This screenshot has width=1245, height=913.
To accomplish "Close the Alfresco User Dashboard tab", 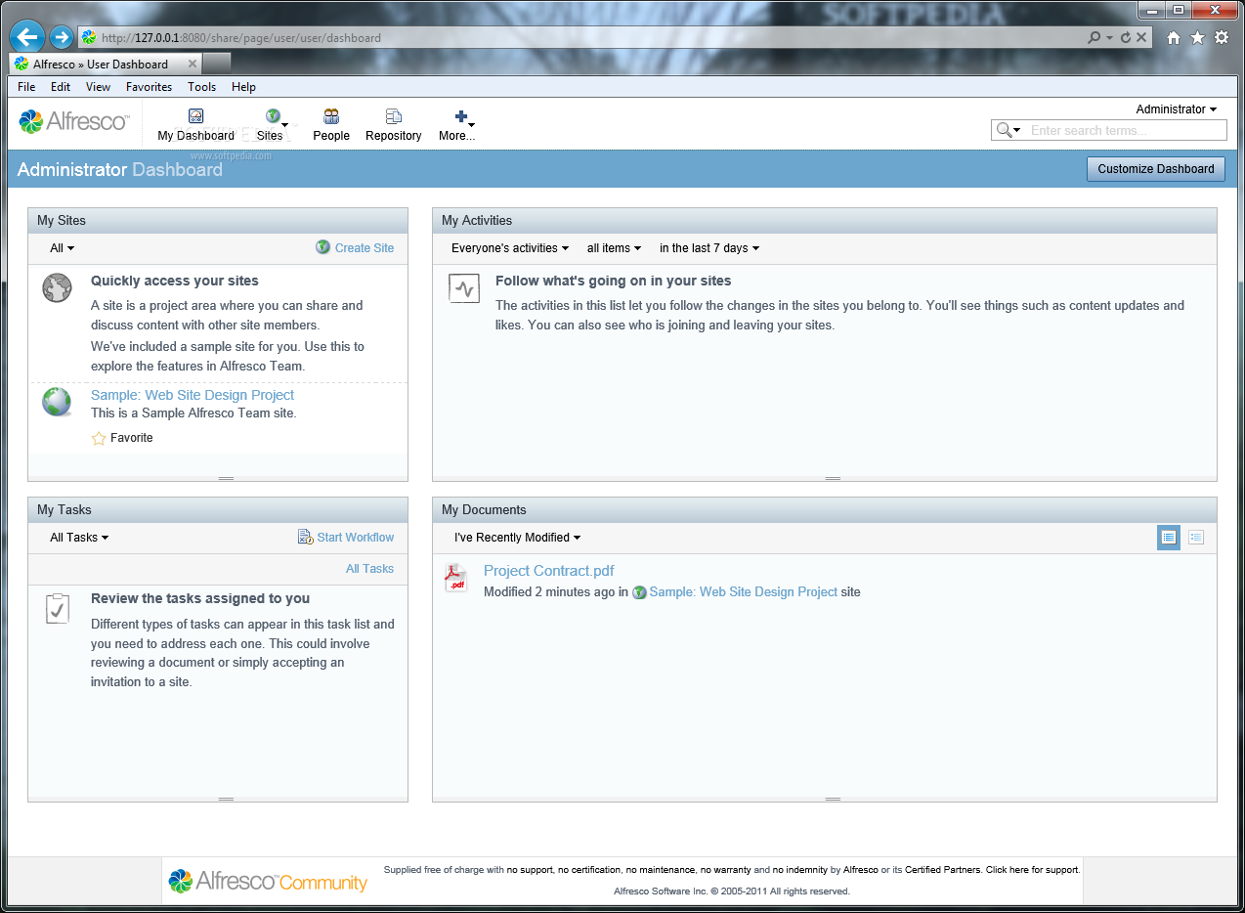I will pos(193,65).
